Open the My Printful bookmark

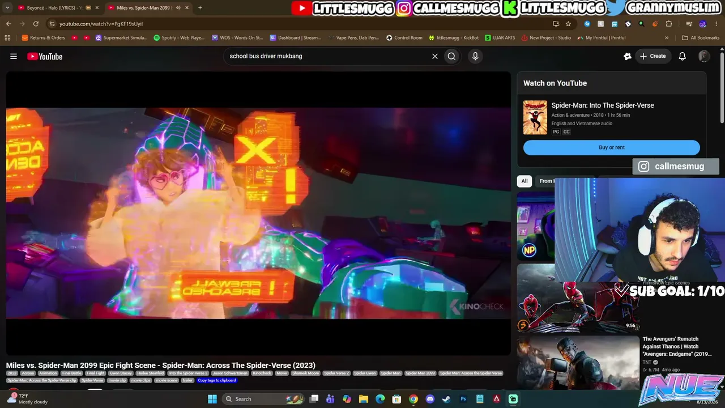[x=602, y=38]
